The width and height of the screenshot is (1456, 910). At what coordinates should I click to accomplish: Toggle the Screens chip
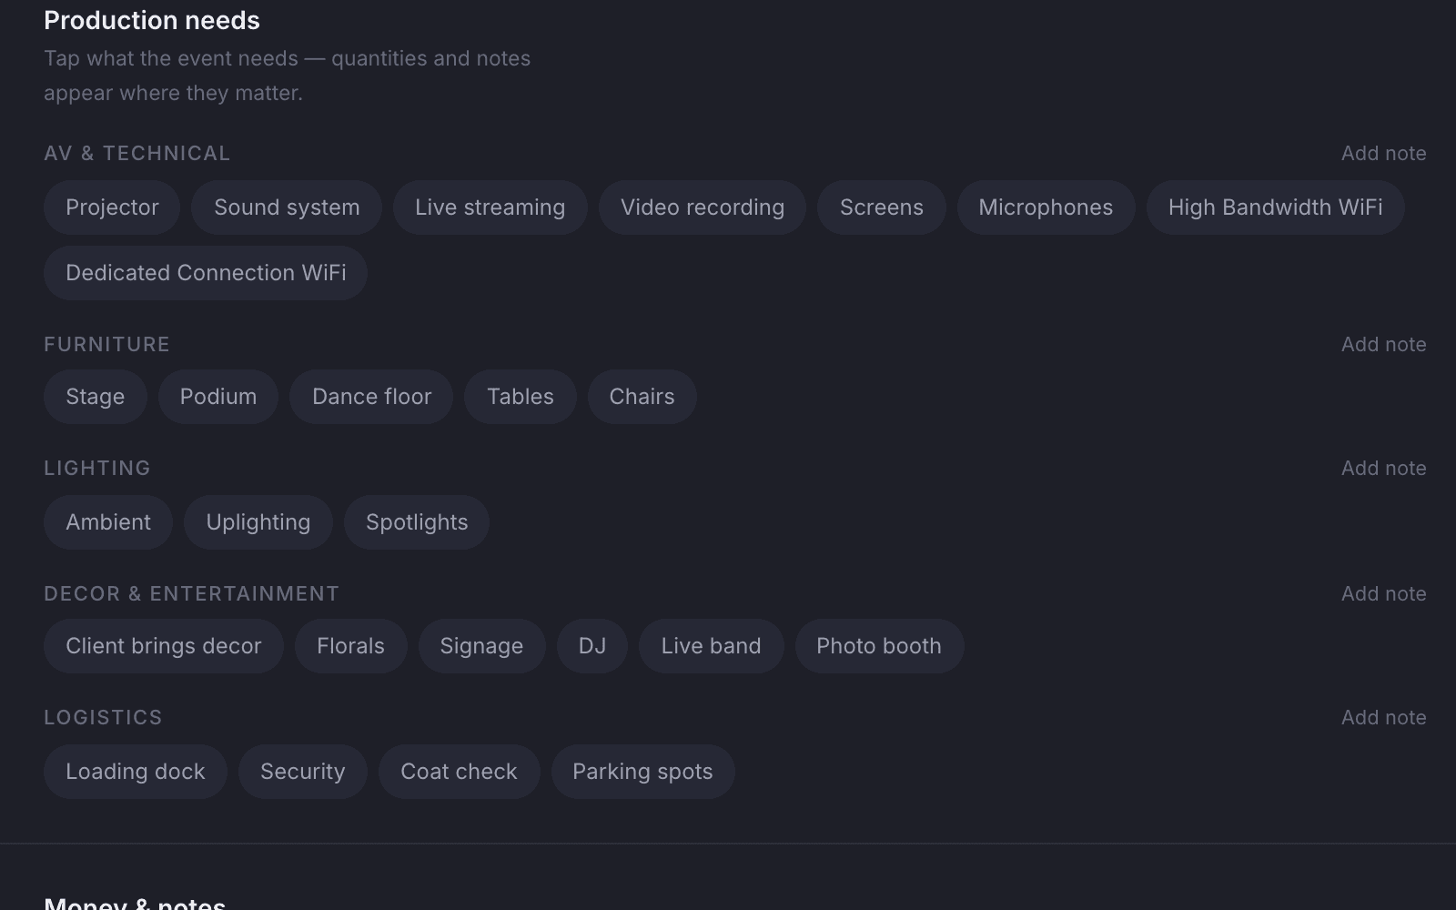(x=882, y=207)
